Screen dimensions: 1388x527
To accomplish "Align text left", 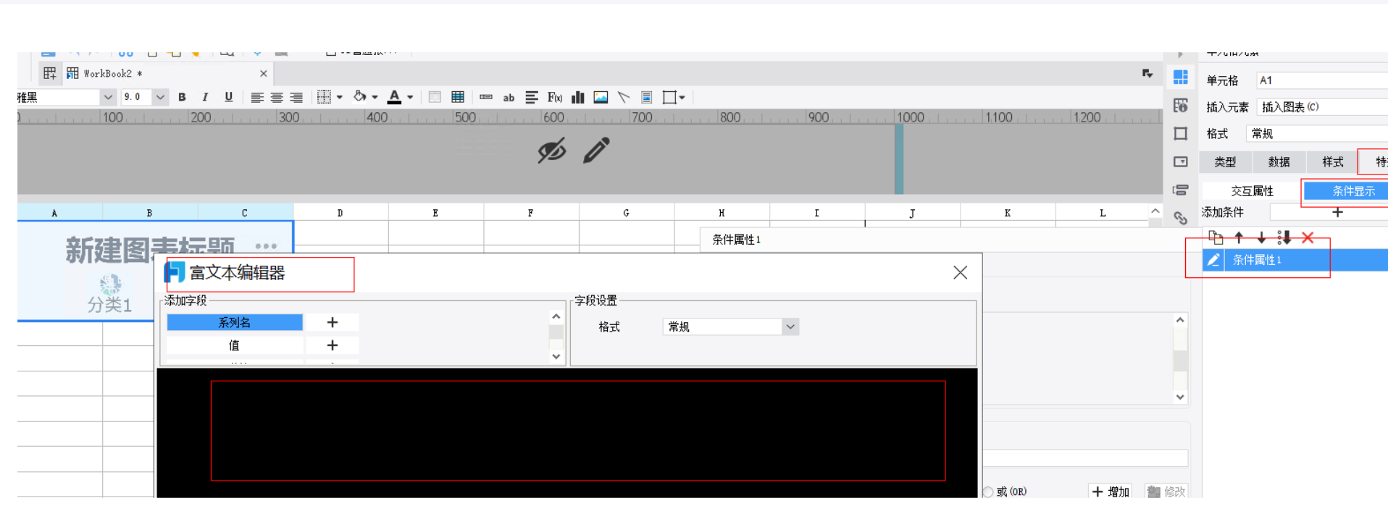I will pyautogui.click(x=257, y=97).
